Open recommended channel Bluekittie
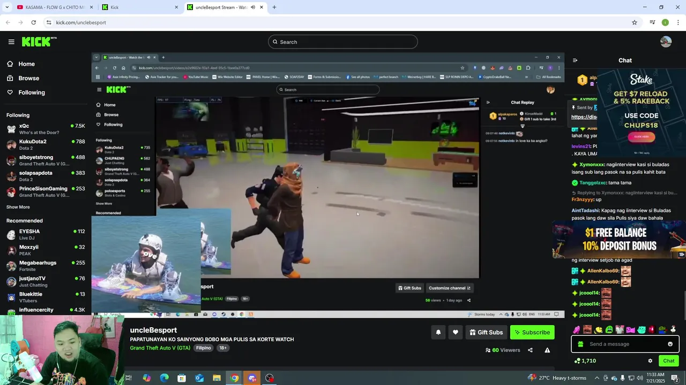Image resolution: width=686 pixels, height=385 pixels. pos(46,297)
